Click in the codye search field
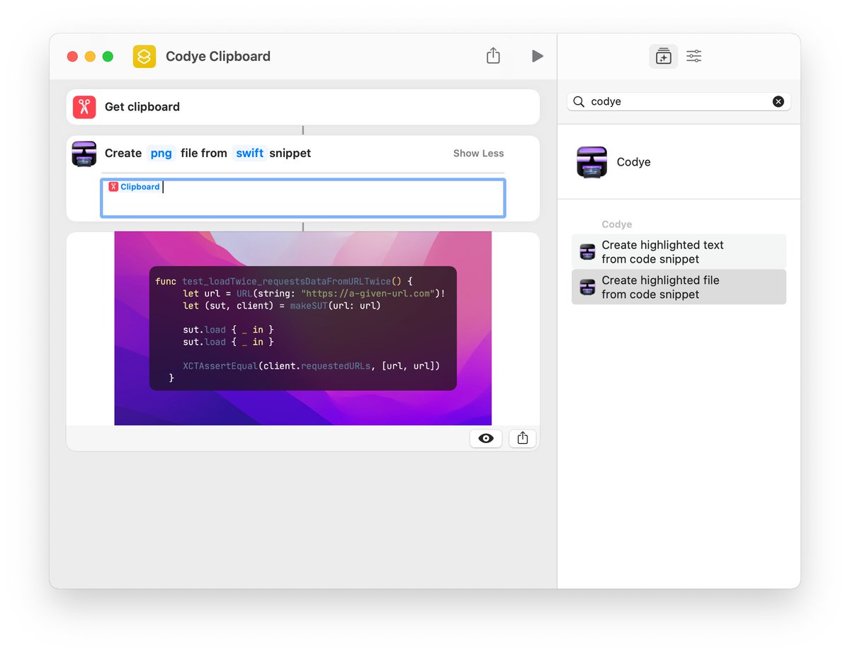The width and height of the screenshot is (850, 654). [679, 102]
